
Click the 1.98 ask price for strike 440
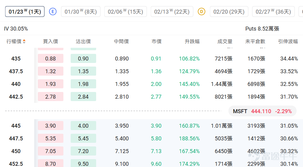pos(83,84)
